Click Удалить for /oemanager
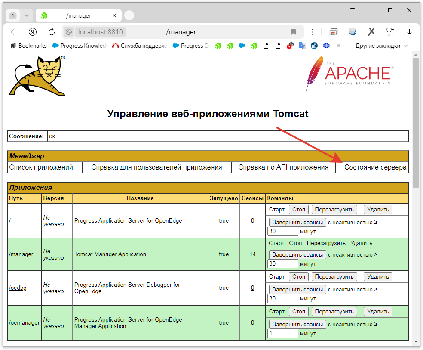The width and height of the screenshot is (423, 350). (x=378, y=311)
